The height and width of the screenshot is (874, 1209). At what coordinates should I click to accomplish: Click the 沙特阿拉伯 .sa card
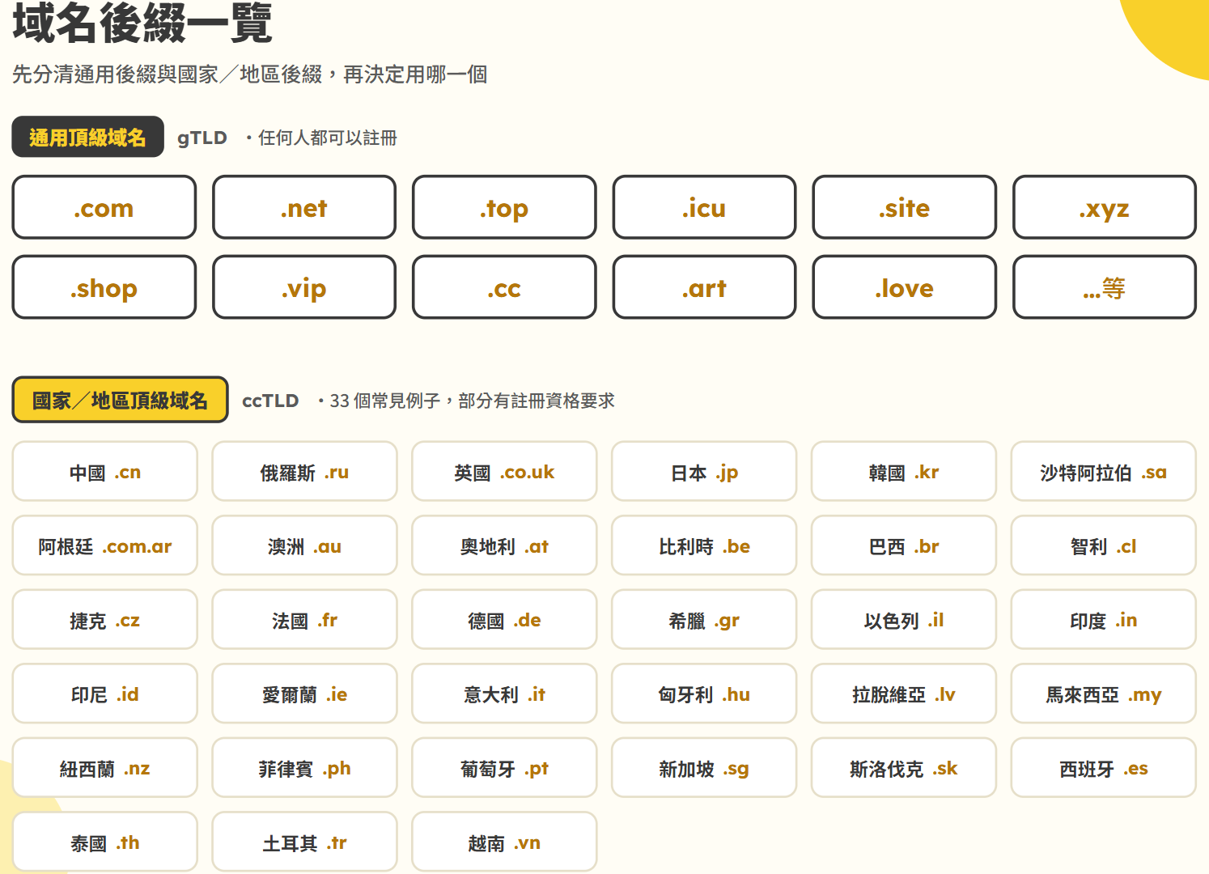[x=1104, y=471]
